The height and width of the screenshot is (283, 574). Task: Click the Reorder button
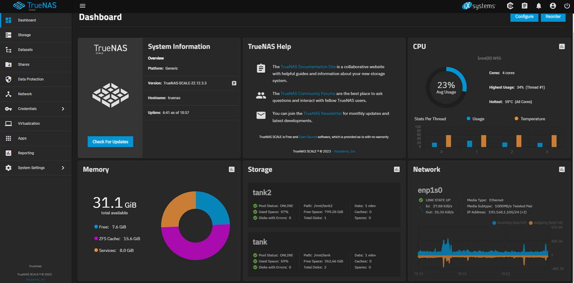[553, 17]
